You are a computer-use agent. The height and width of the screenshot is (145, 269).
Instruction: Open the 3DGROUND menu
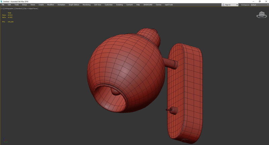click(148, 5)
